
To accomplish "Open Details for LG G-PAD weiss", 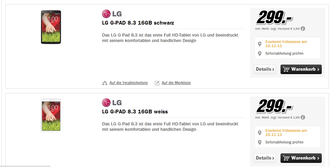I will 265,158.
